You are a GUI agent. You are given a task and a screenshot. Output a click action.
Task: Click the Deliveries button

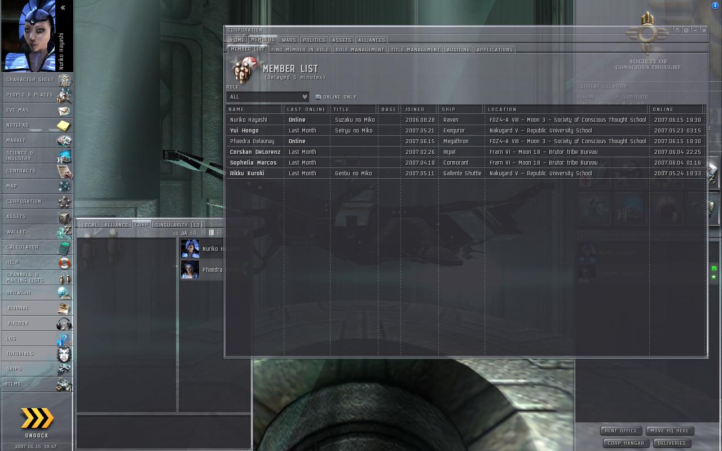tap(672, 443)
